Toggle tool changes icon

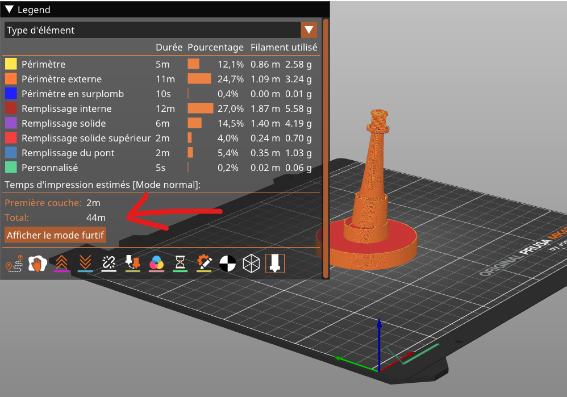(132, 264)
